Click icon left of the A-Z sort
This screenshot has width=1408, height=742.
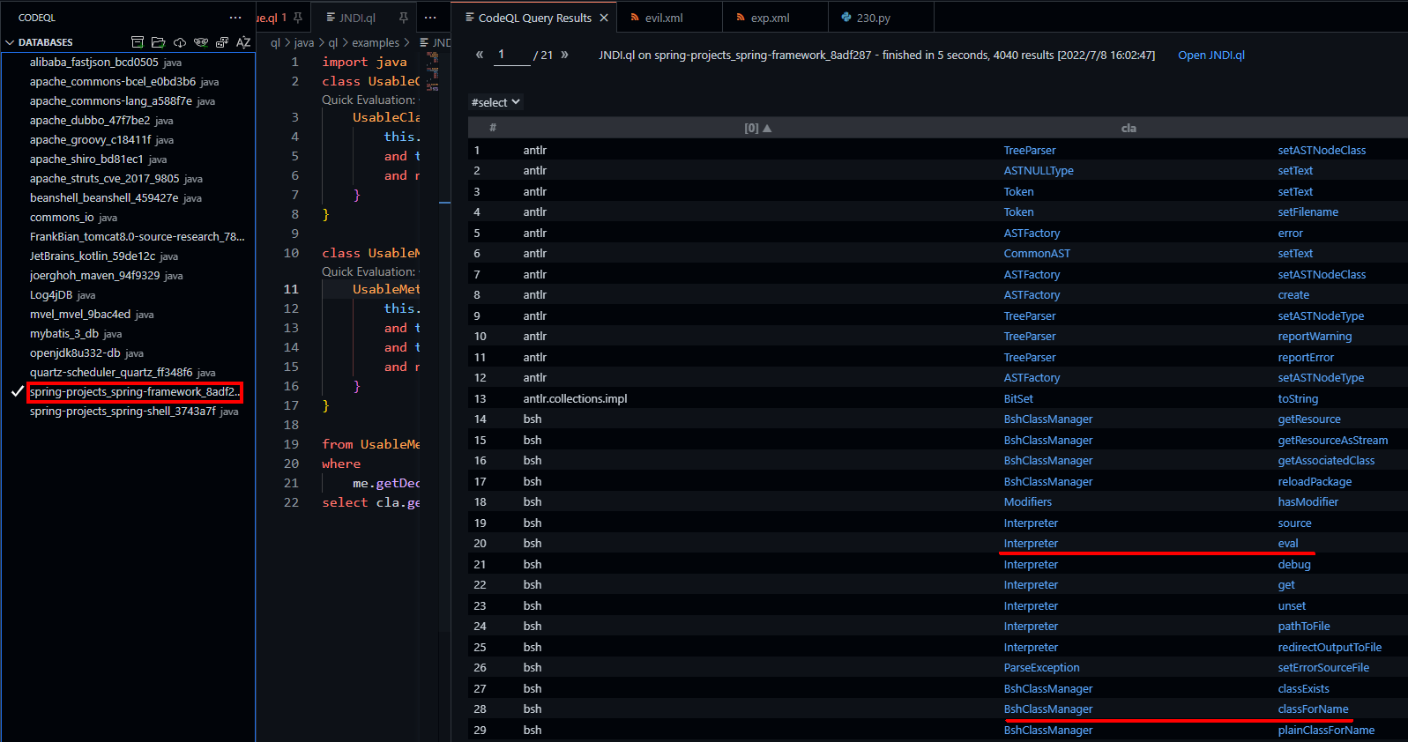click(222, 42)
